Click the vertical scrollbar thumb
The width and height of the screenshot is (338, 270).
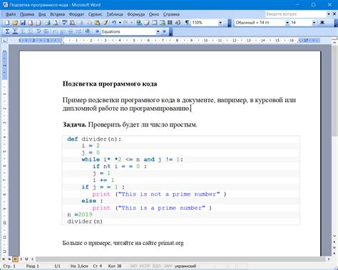(x=335, y=91)
